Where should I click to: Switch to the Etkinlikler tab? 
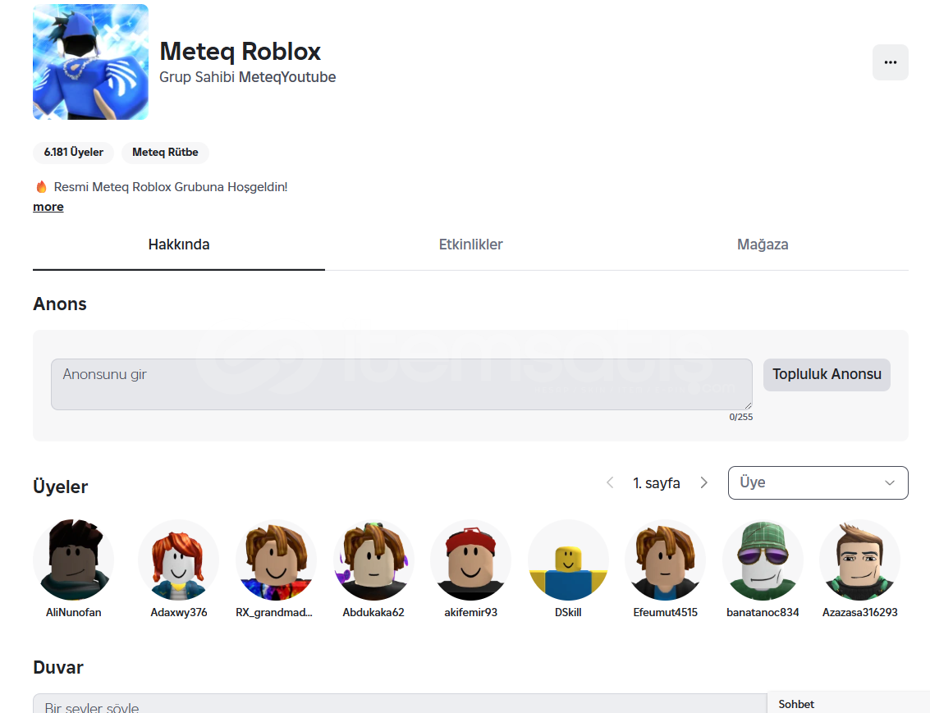471,245
